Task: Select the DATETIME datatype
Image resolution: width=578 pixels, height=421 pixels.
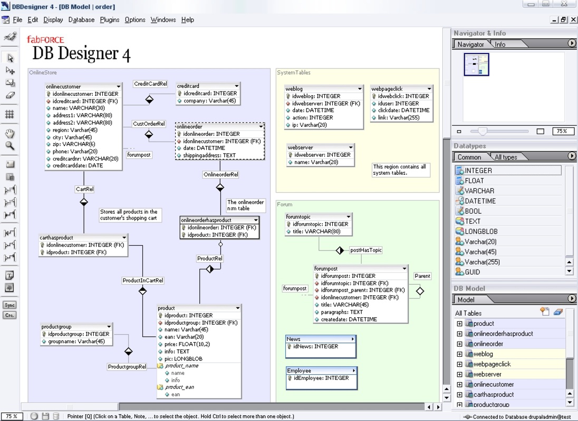Action: [x=508, y=201]
